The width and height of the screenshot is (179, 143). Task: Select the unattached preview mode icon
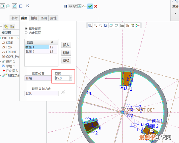click(75, 6)
